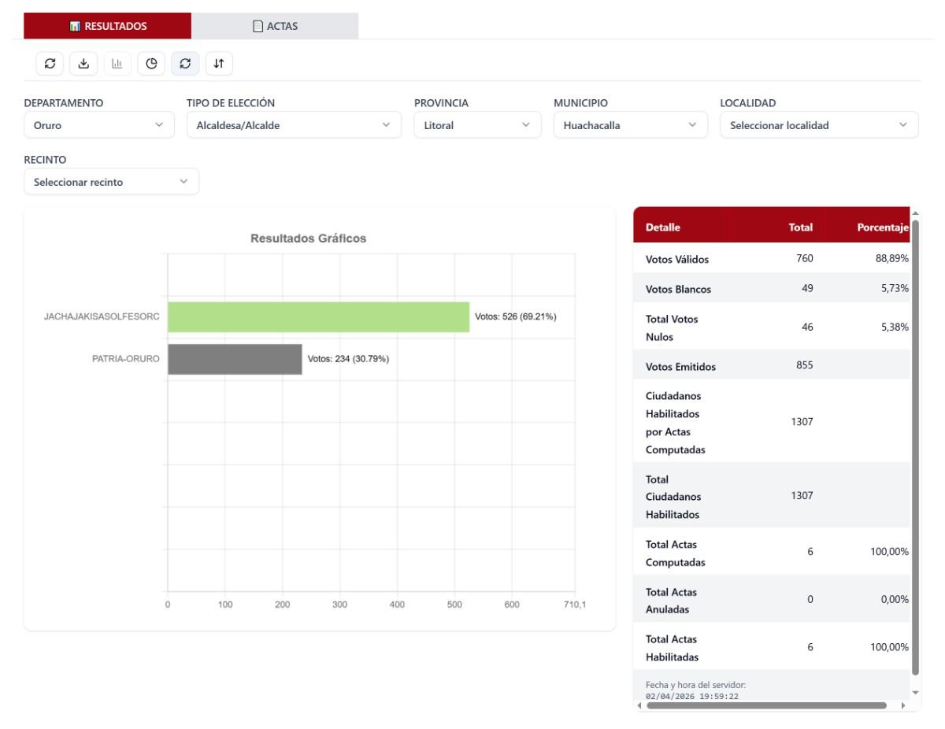The height and width of the screenshot is (729, 945).
Task: Open the Seleccionar localidad dropdown
Action: point(818,124)
